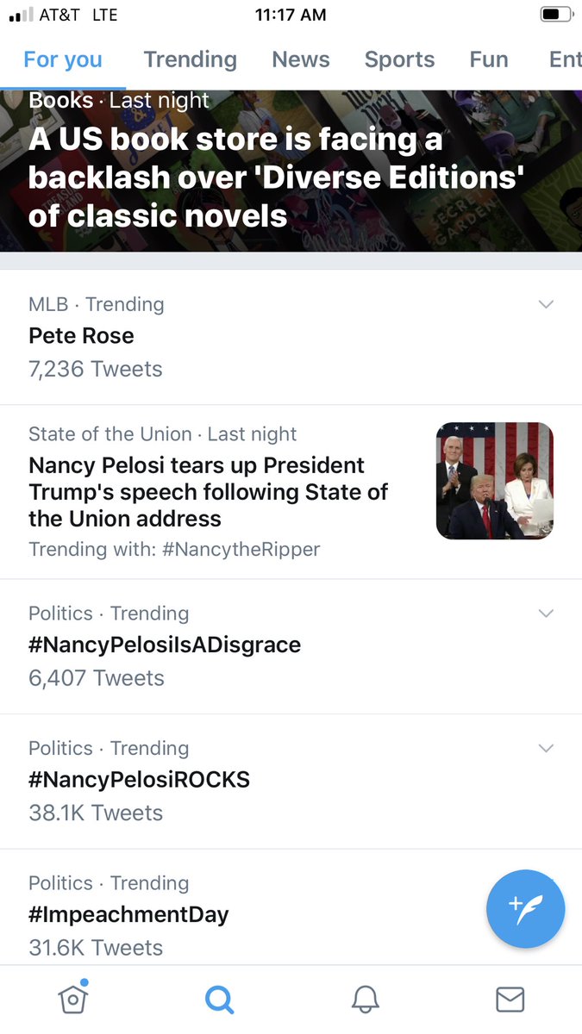582x1034 pixels.
Task: Tap the Search magnifier icon
Action: [x=219, y=1000]
